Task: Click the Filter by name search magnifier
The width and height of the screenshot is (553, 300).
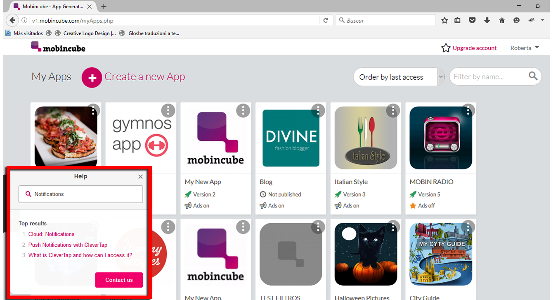Action: [533, 76]
